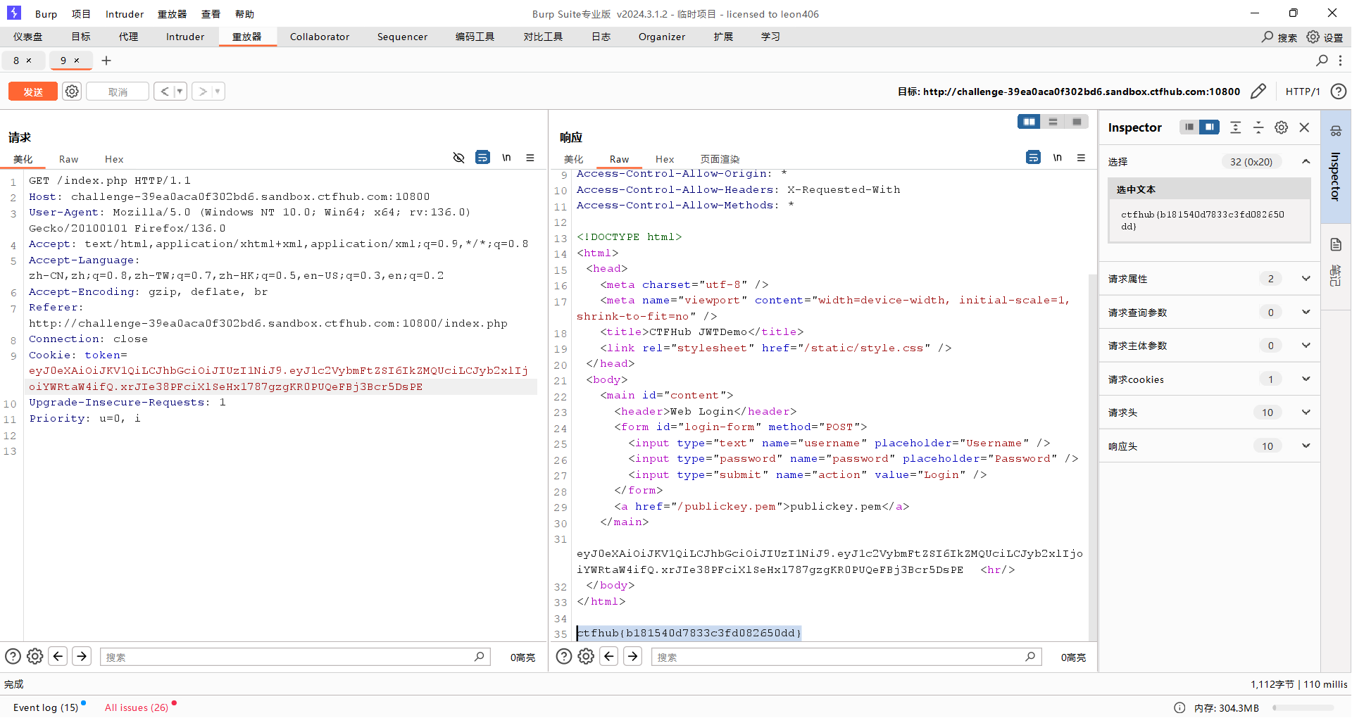Image resolution: width=1352 pixels, height=718 pixels.
Task: Toggle non-printable characters in request pane
Action: (506, 158)
